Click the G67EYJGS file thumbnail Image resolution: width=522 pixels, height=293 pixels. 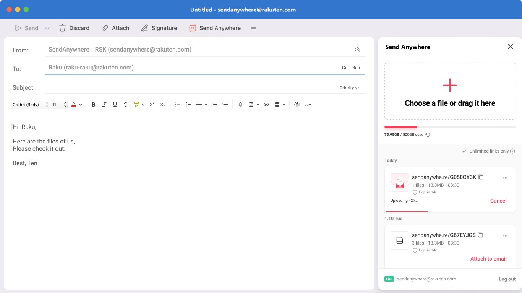[400, 240]
